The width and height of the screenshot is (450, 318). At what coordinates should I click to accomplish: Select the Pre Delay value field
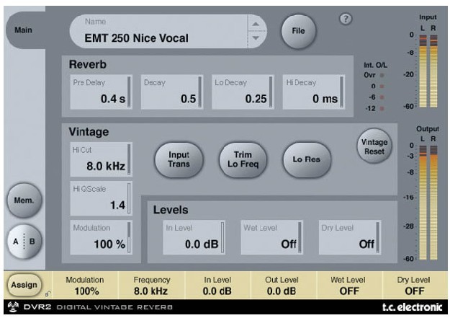100,92
